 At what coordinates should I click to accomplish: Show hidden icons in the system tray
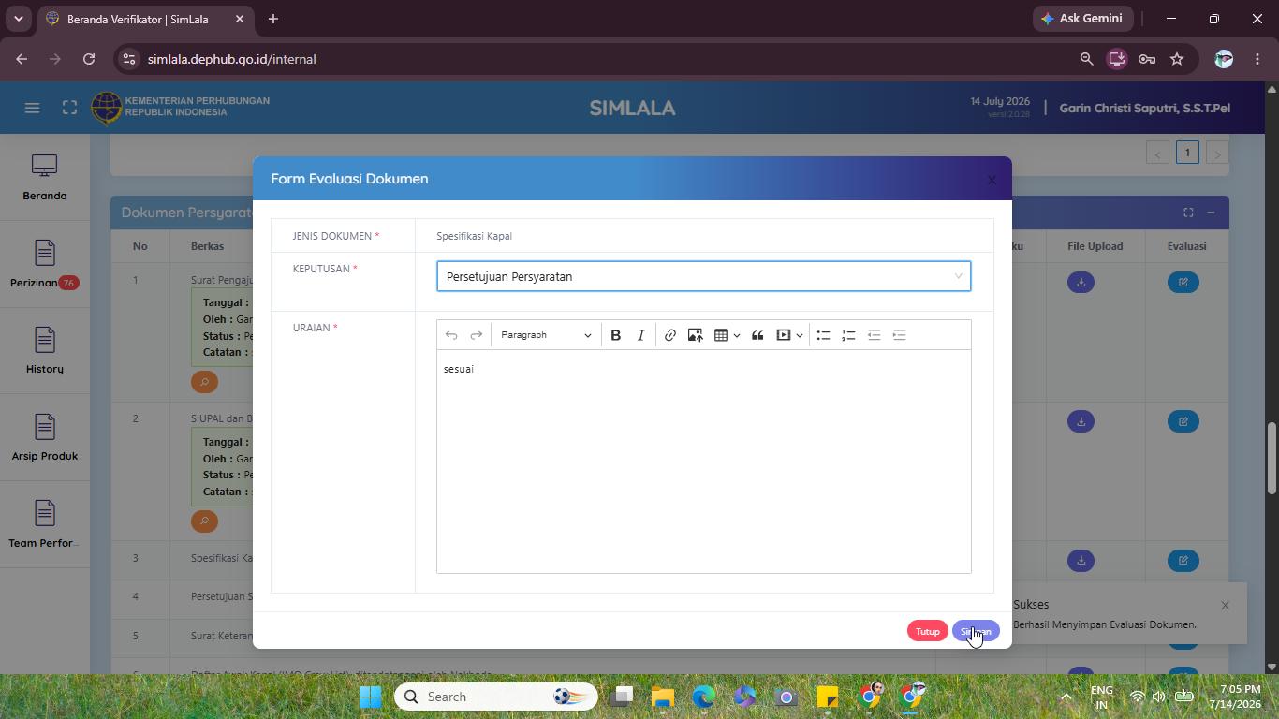coord(1066,697)
